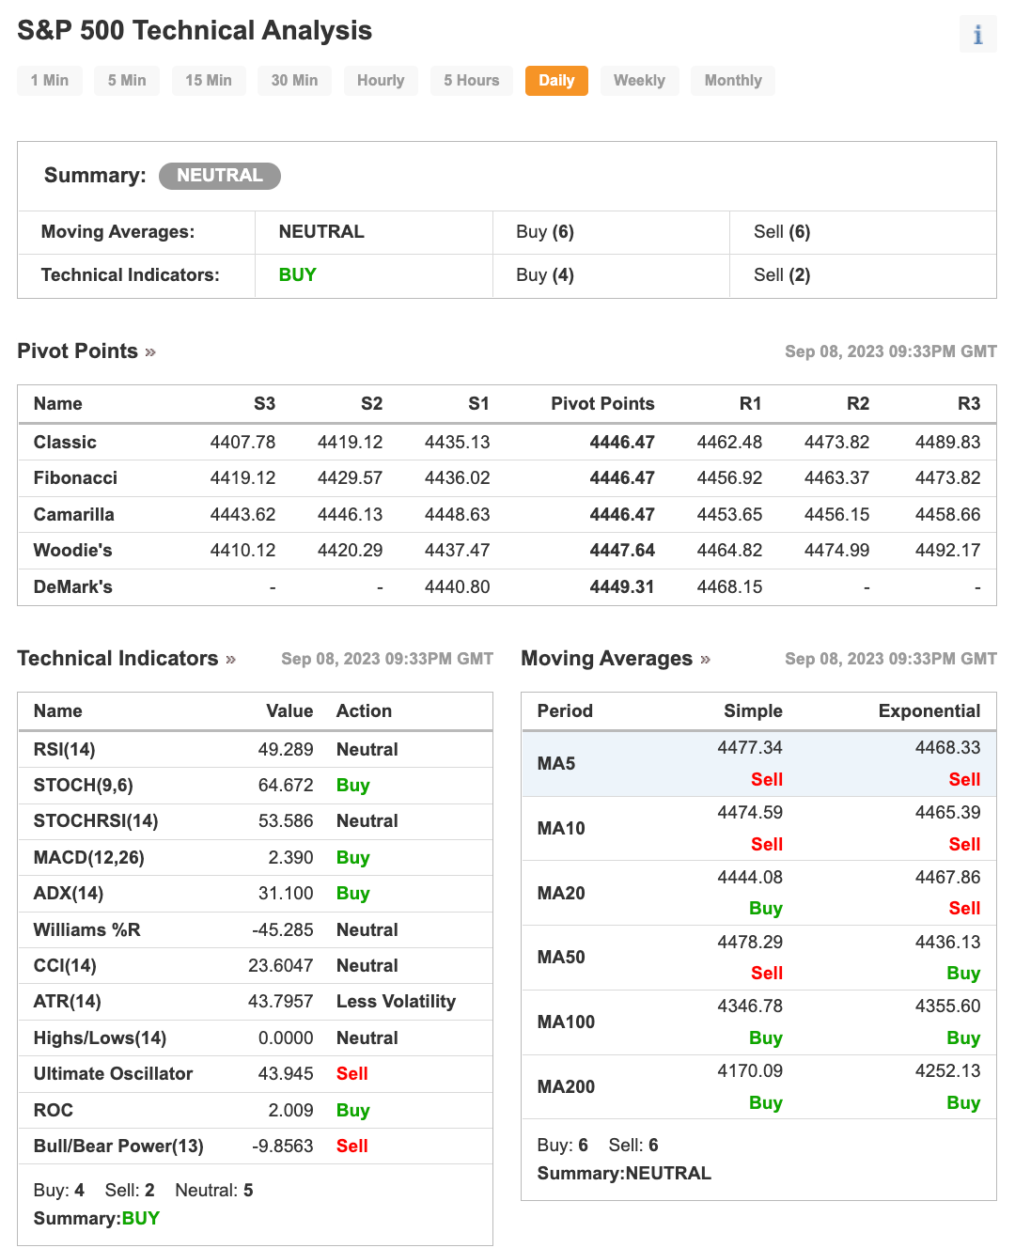Click the MA50 period label
This screenshot has width=1015, height=1248.
coord(561,958)
